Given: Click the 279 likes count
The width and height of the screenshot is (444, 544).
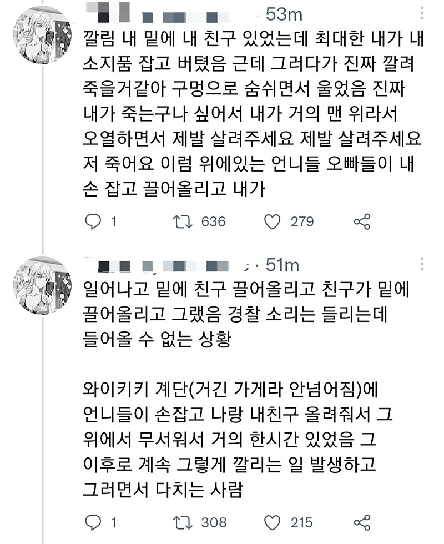Looking at the screenshot, I should coord(302,222).
